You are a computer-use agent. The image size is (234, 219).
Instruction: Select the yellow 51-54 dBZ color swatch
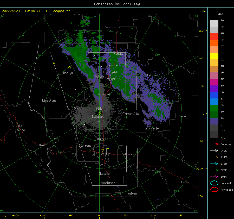(x=214, y=56)
